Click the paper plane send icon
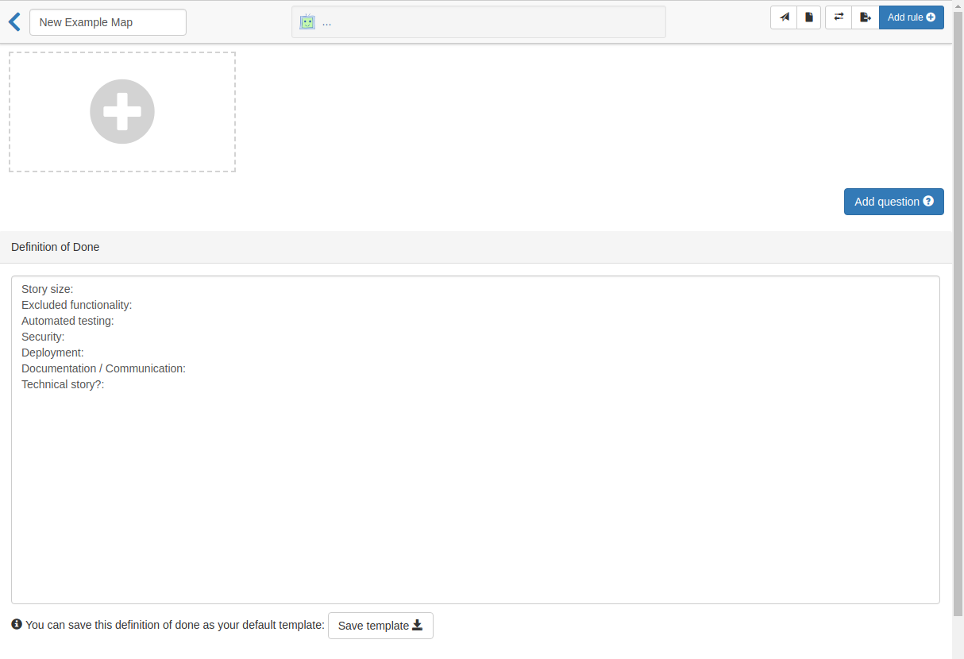Viewport: 964px width, 659px height. [x=784, y=17]
